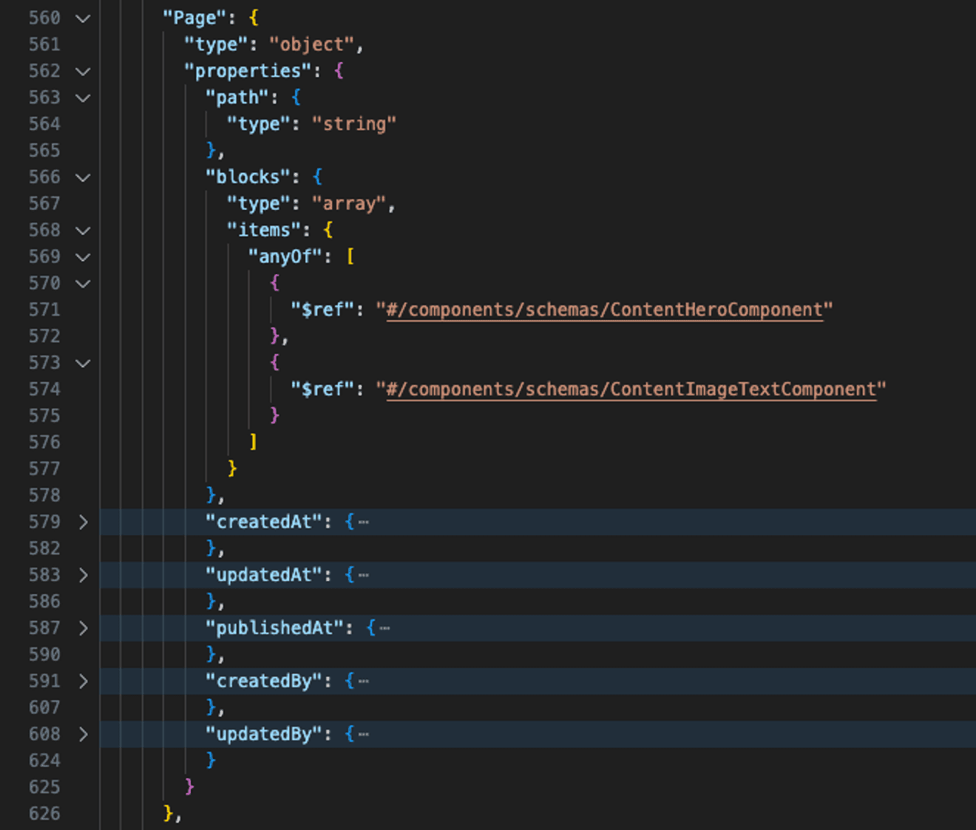Place cursor on the "Page" key

click(194, 18)
